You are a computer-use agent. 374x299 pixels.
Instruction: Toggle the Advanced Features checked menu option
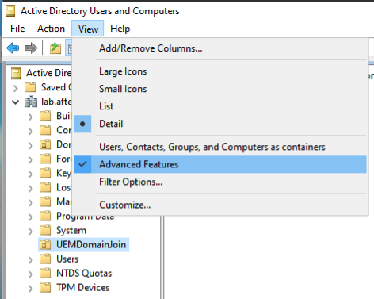point(220,164)
